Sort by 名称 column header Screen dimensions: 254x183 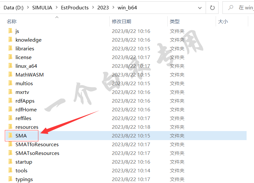(12, 21)
